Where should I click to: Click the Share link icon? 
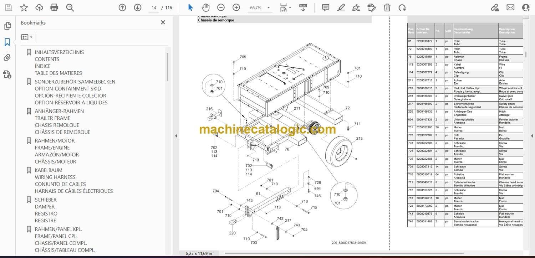[x=495, y=7]
